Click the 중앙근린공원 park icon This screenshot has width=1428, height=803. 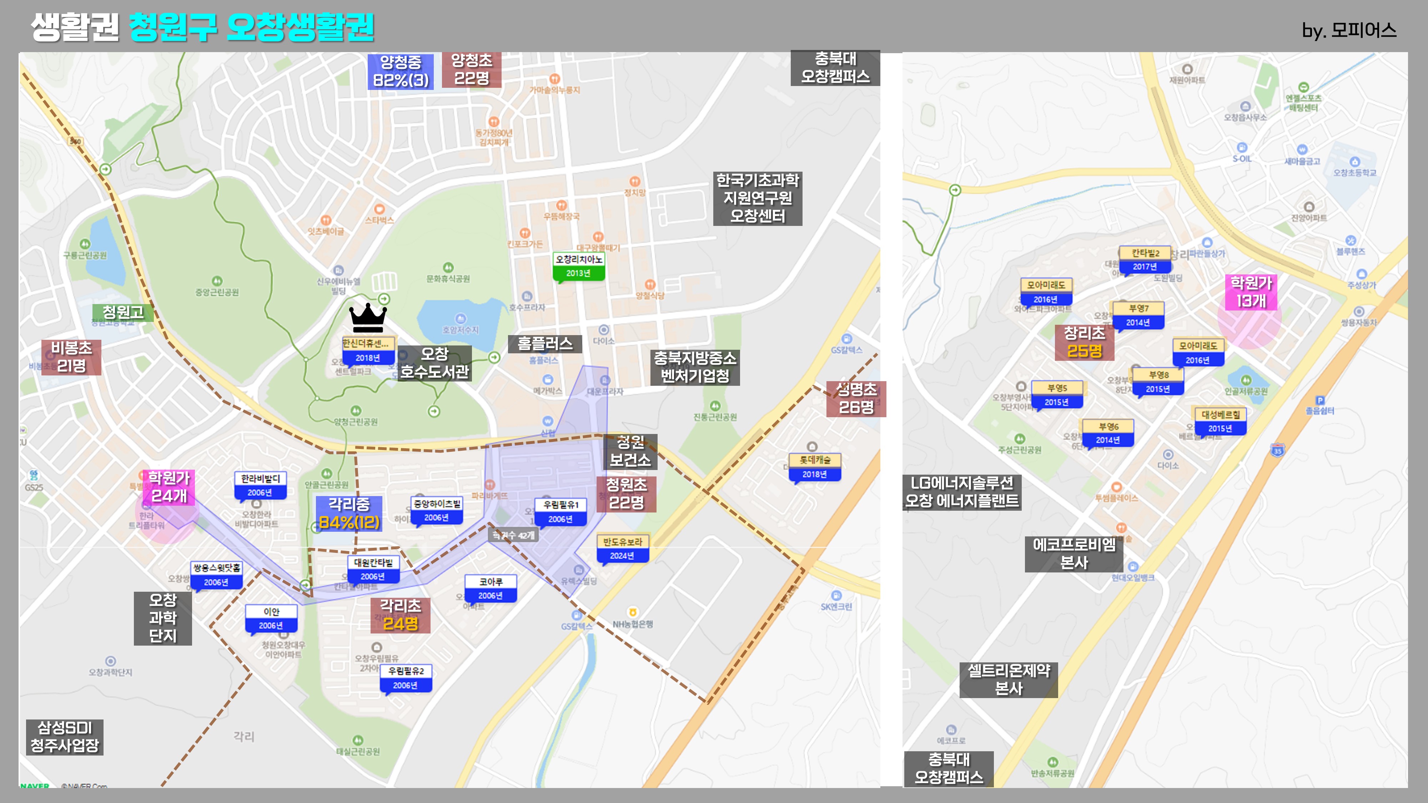[217, 281]
